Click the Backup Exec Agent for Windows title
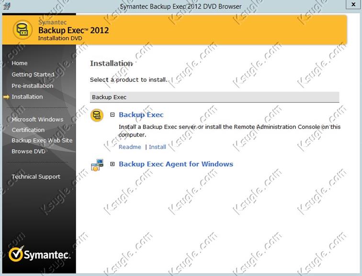The width and height of the screenshot is (362, 276). 176,164
